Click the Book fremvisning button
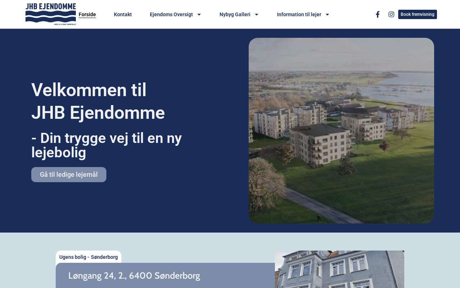Viewport: 460px width, 288px height. click(x=418, y=14)
